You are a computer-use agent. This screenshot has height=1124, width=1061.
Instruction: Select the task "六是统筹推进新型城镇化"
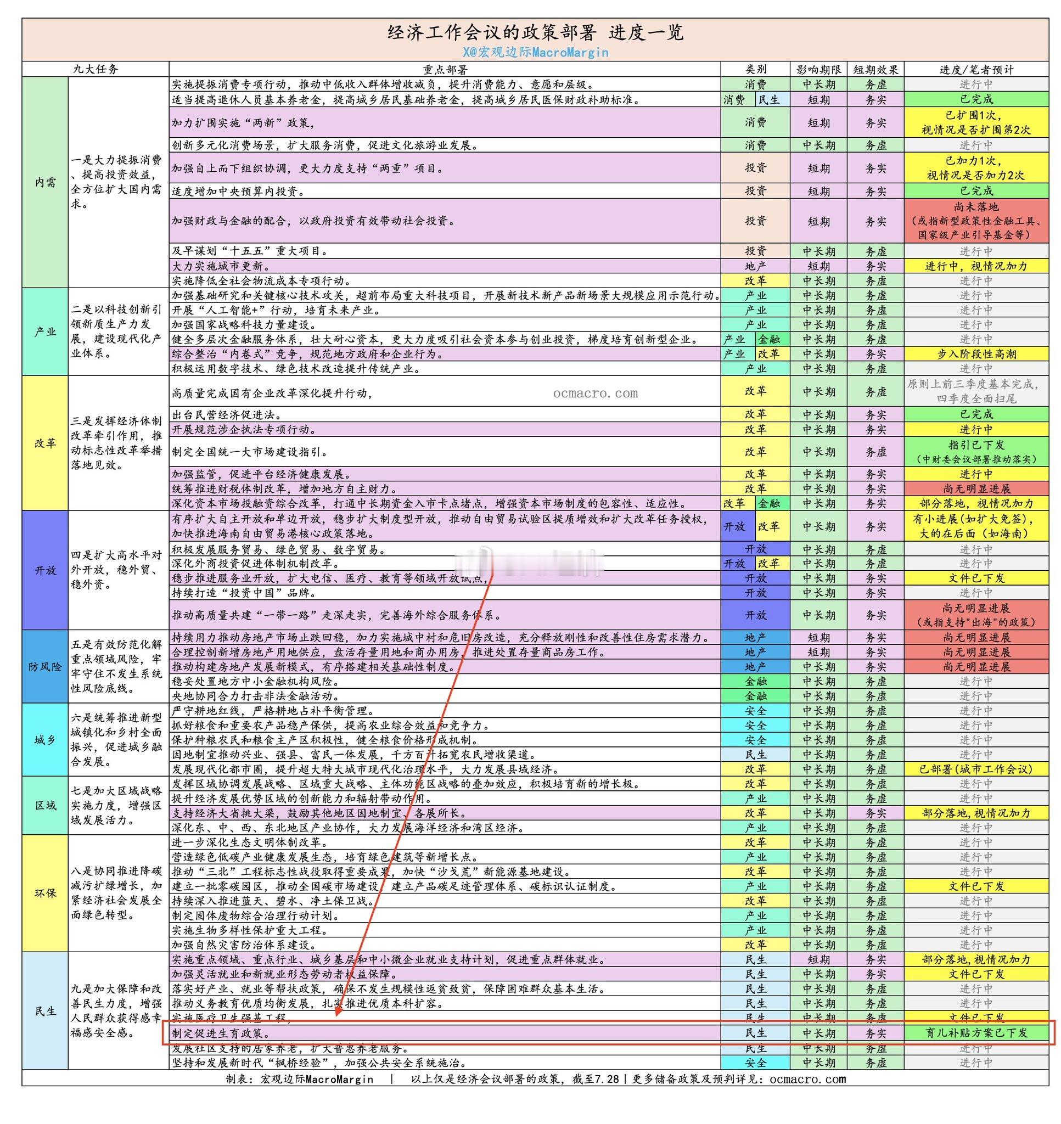tap(117, 739)
